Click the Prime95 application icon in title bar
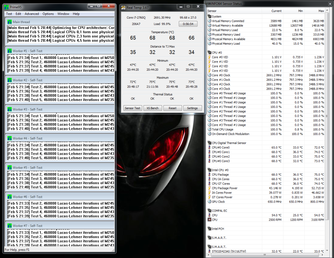The image size is (334, 258). [7, 7]
